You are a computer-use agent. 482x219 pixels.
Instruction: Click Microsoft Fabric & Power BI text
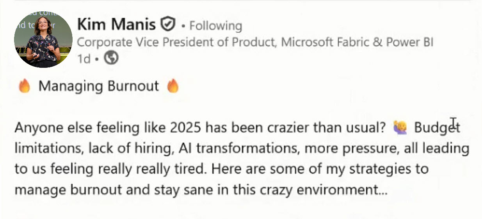[x=357, y=42]
